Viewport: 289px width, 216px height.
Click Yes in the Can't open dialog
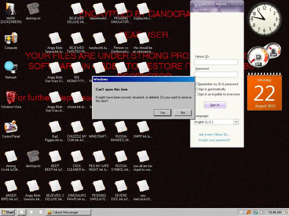coord(162,112)
